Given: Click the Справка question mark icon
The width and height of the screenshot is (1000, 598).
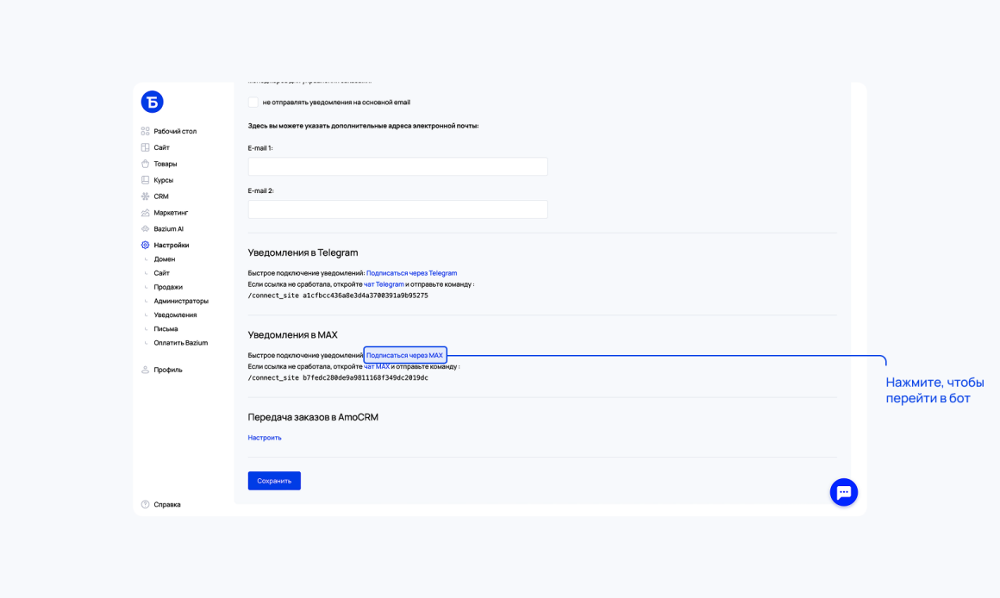Looking at the screenshot, I should (x=146, y=504).
